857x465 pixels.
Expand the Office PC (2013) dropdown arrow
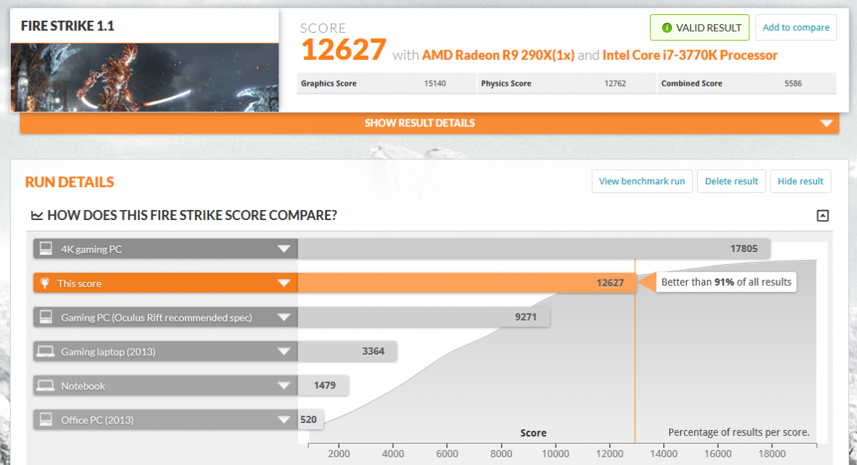point(284,420)
